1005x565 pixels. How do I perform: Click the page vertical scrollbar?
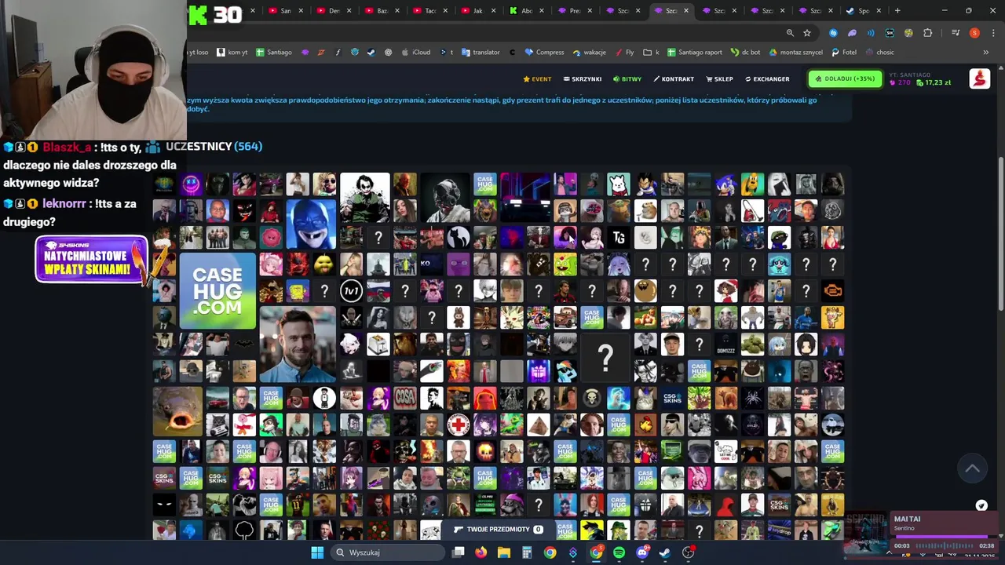click(x=1000, y=235)
